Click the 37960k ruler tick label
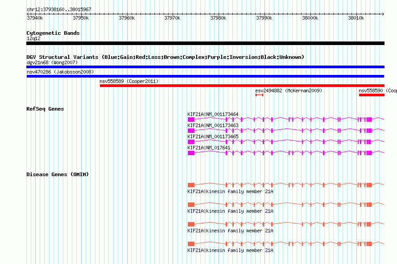 [x=127, y=18]
